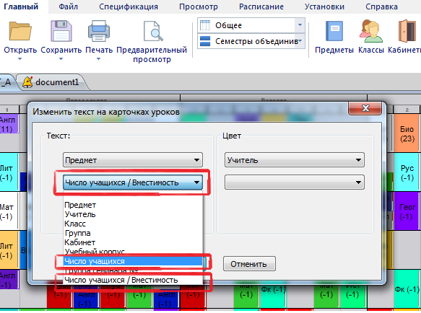Click the Печать printer icon
The width and height of the screenshot is (421, 313).
99,31
